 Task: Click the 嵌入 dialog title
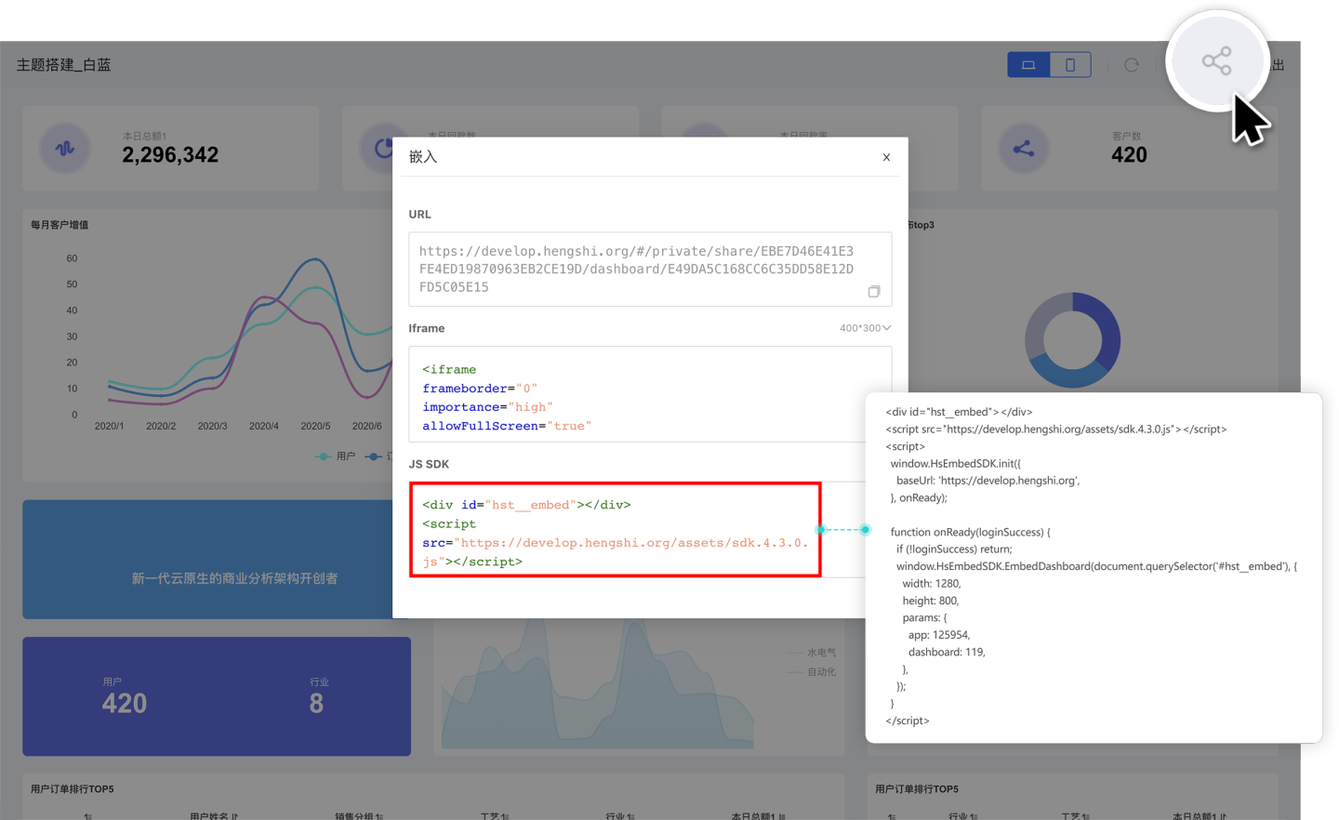click(x=423, y=157)
